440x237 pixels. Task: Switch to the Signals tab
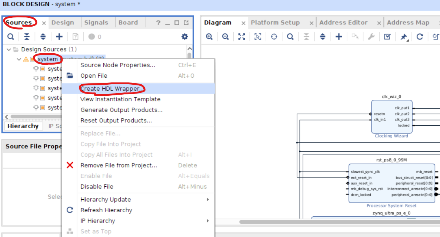pos(96,23)
